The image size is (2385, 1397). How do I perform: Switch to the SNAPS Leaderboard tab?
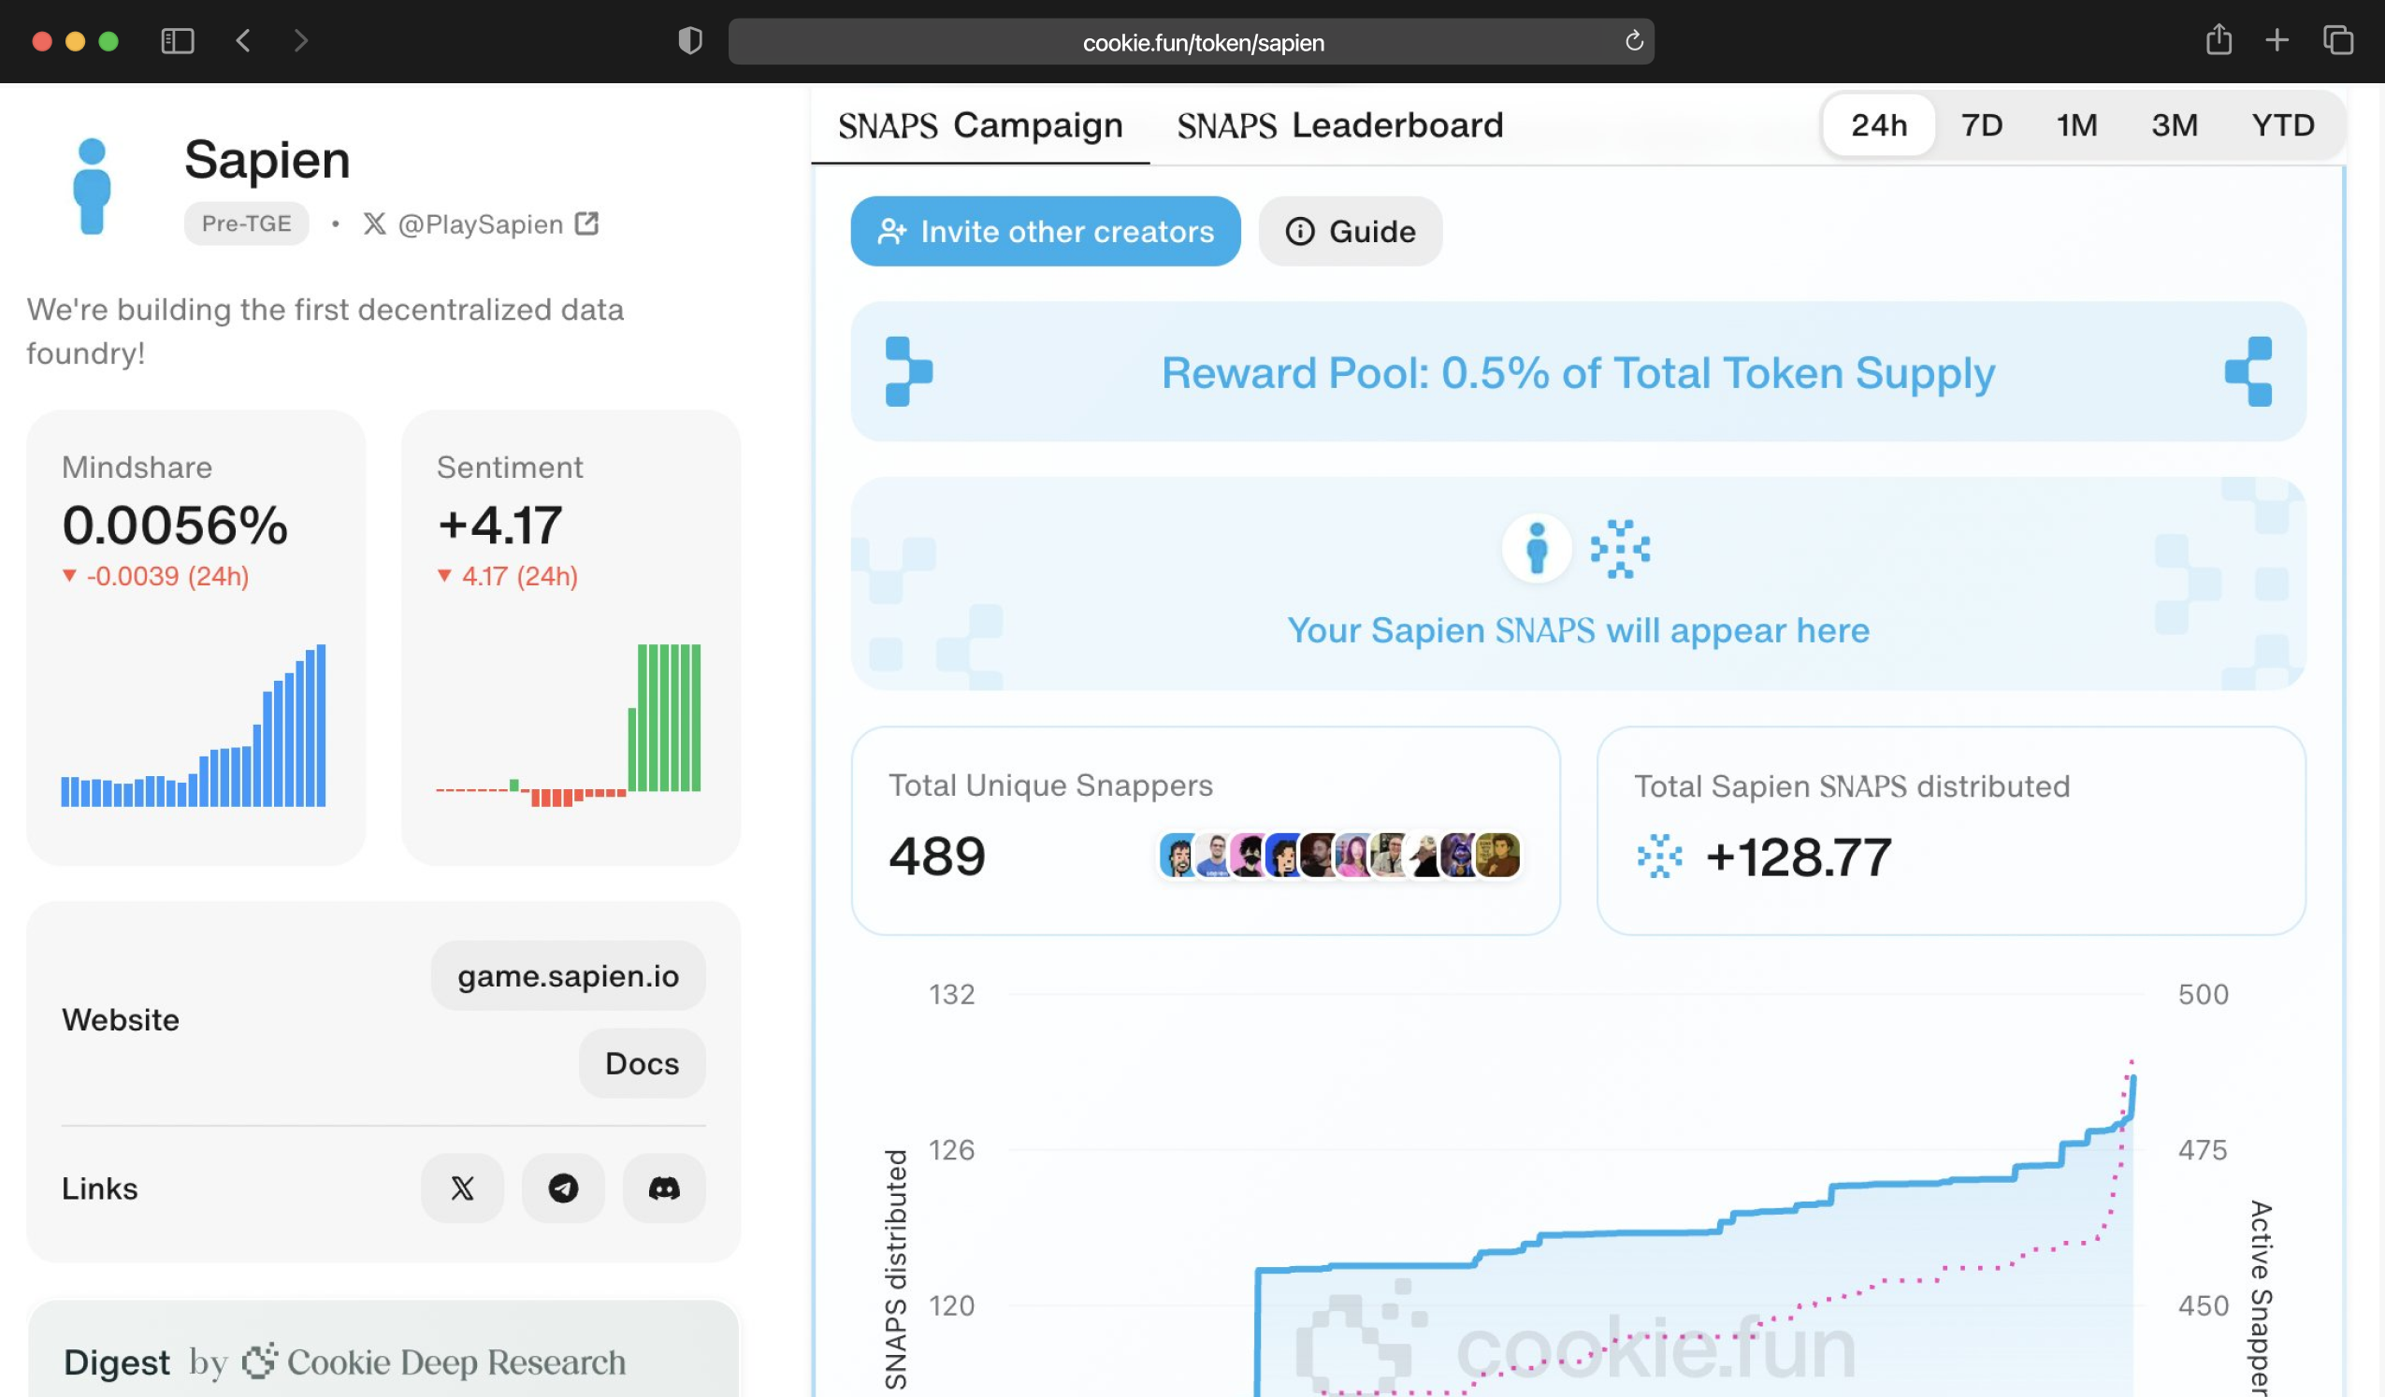(1339, 124)
